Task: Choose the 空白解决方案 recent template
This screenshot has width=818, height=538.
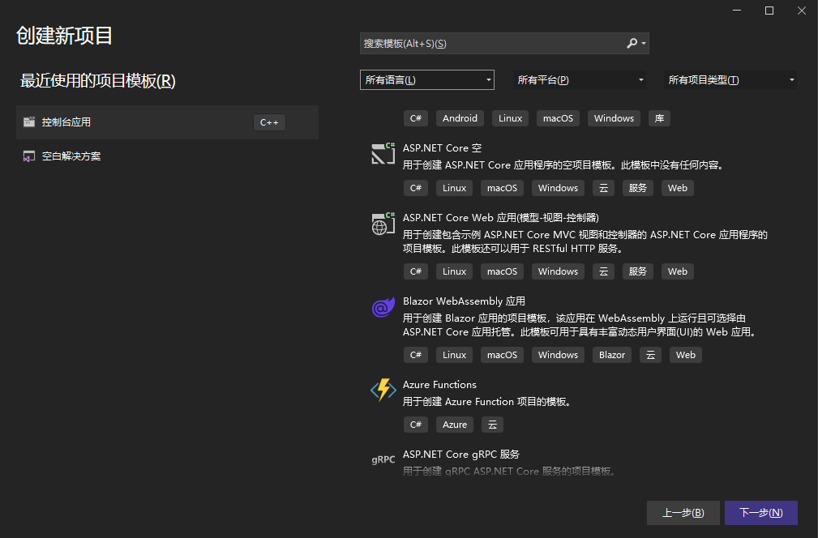Action: [71, 156]
